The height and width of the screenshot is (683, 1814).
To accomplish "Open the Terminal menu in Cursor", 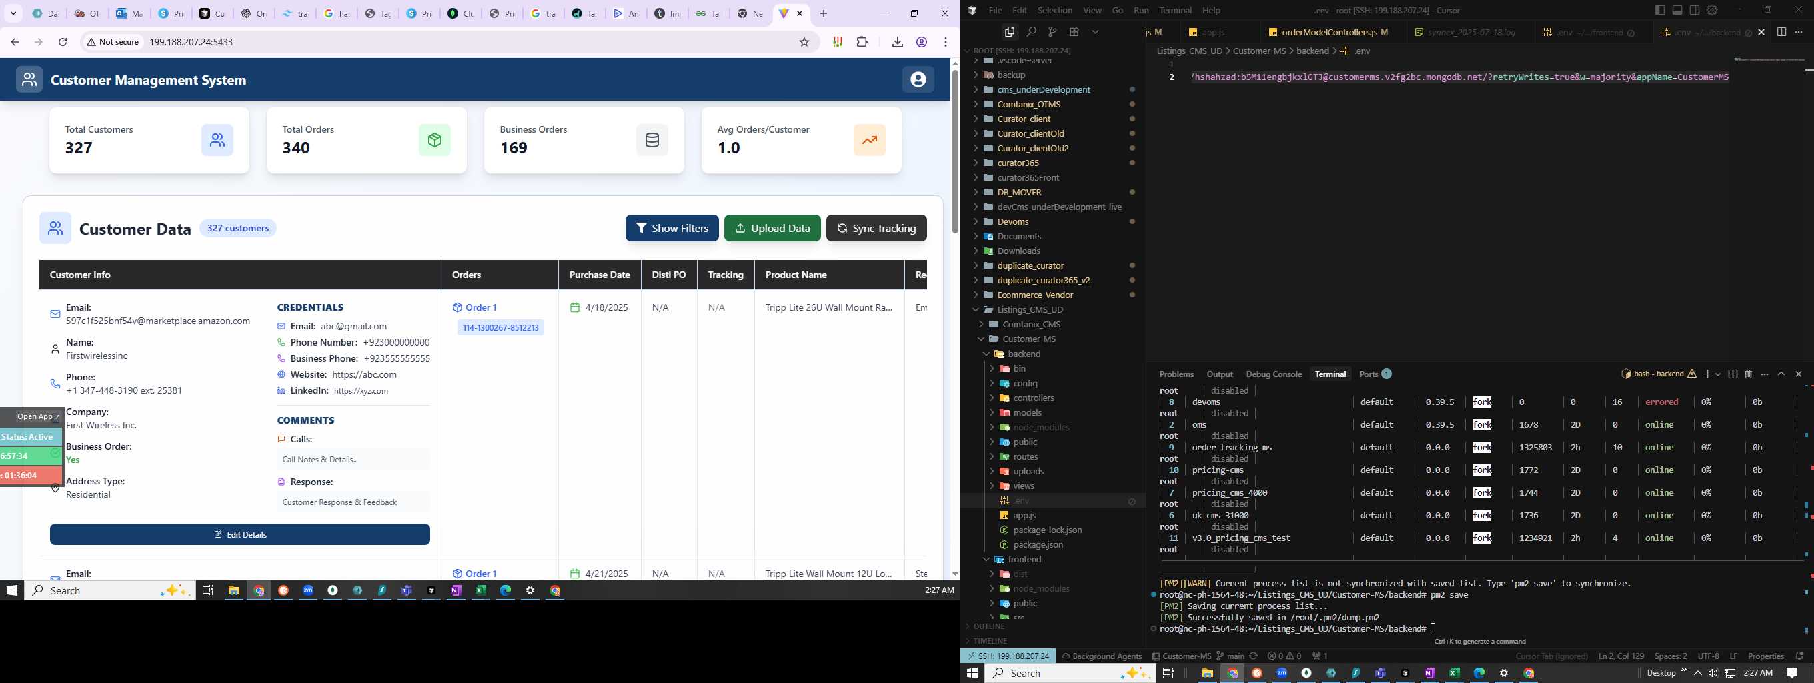I will [1175, 10].
